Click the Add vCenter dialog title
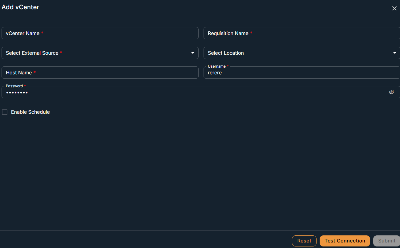The image size is (400, 248). tap(20, 7)
